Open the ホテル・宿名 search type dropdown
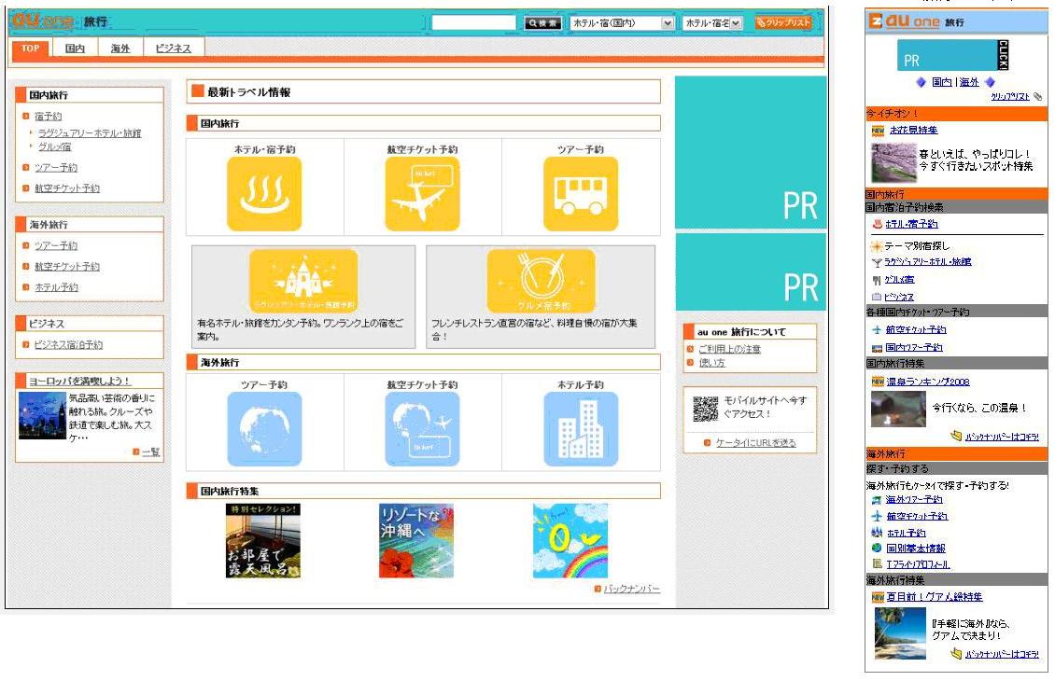This screenshot has width=1055, height=681. click(712, 23)
